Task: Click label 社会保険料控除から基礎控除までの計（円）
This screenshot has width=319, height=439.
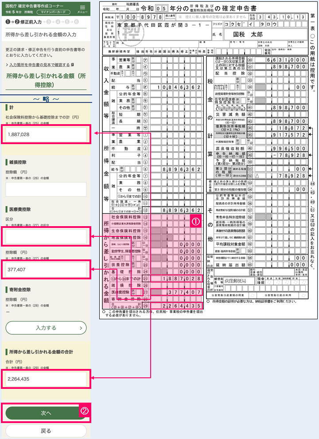Action: [x=42, y=118]
